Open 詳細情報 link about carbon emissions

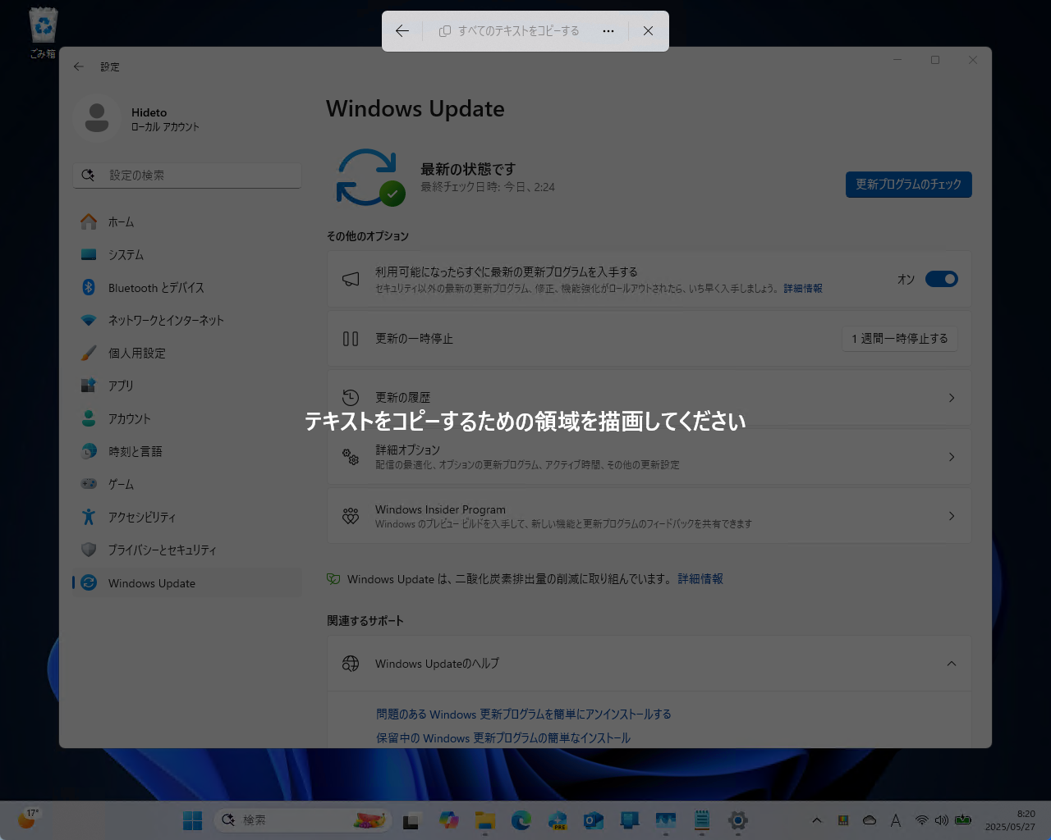tap(699, 579)
